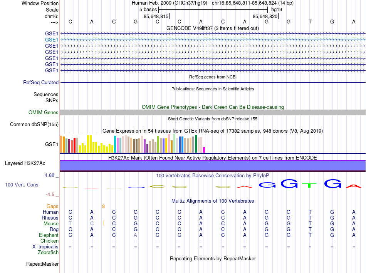Screen dimensions: 366x273
Task: Click the 5 bases scale bar
Action: pyautogui.click(x=213, y=10)
